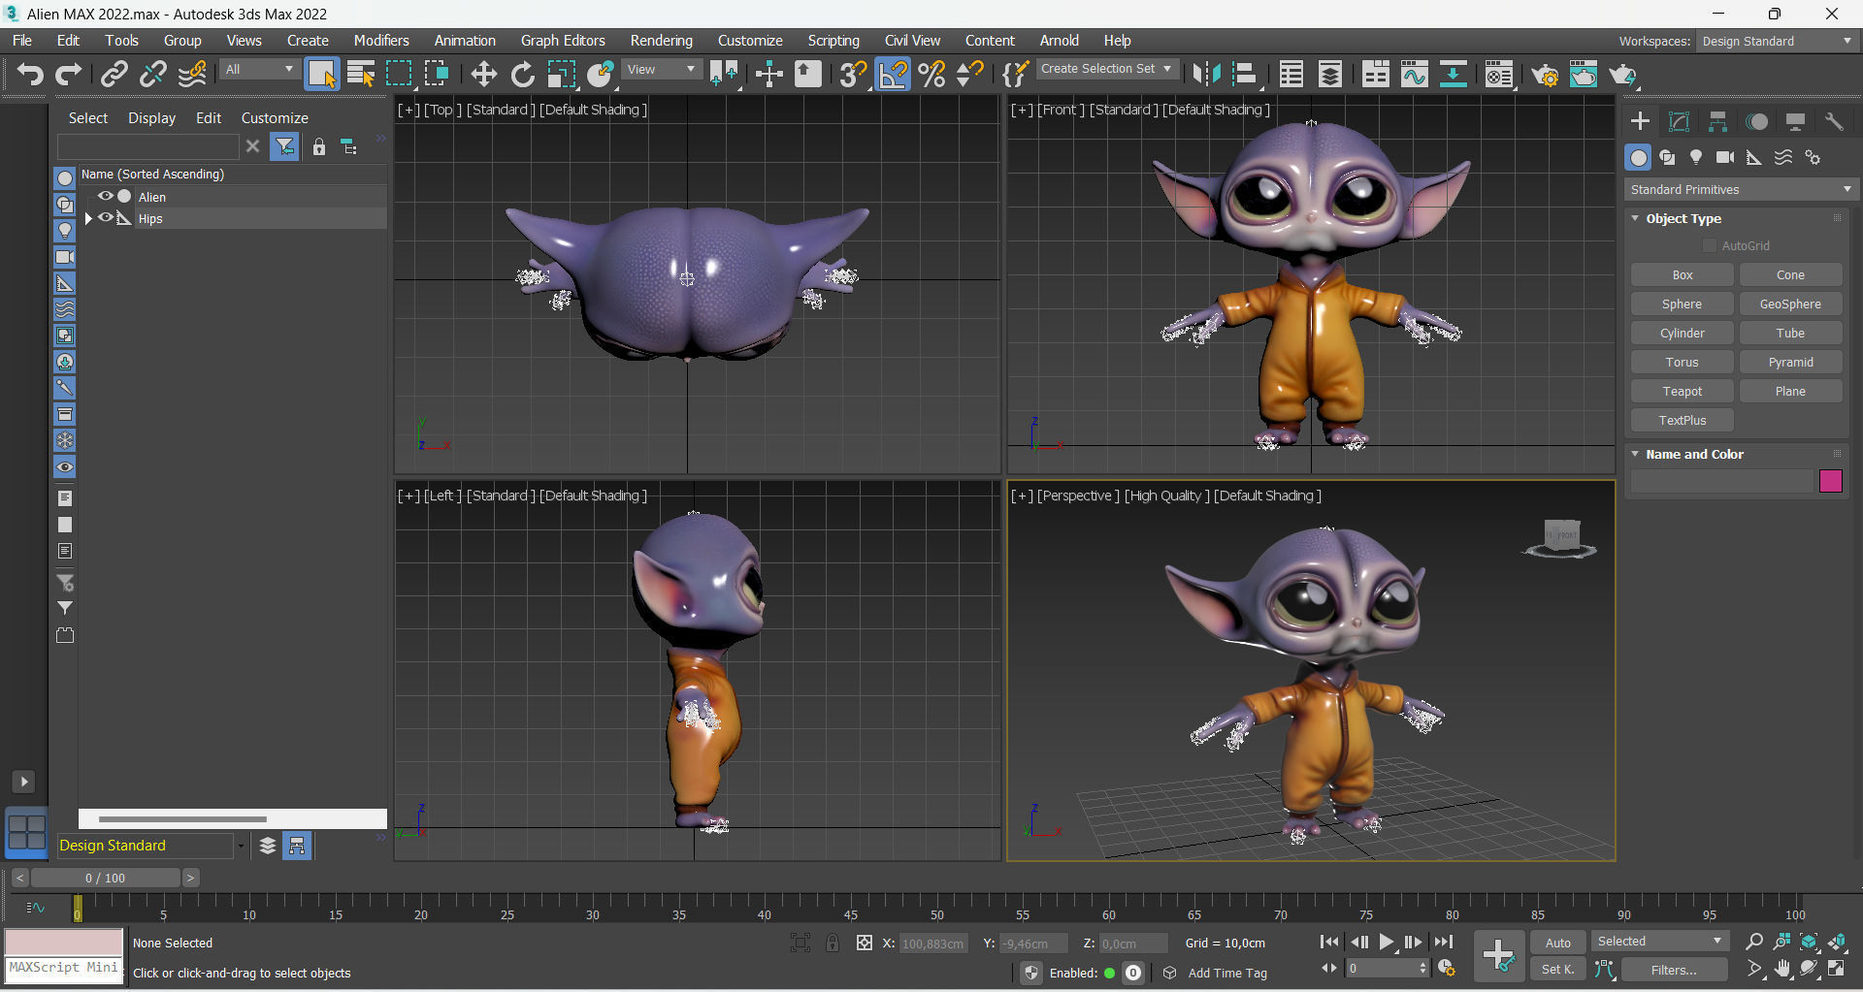This screenshot has width=1863, height=992.
Task: Collapse the Object Type rollout
Action: click(x=1636, y=218)
